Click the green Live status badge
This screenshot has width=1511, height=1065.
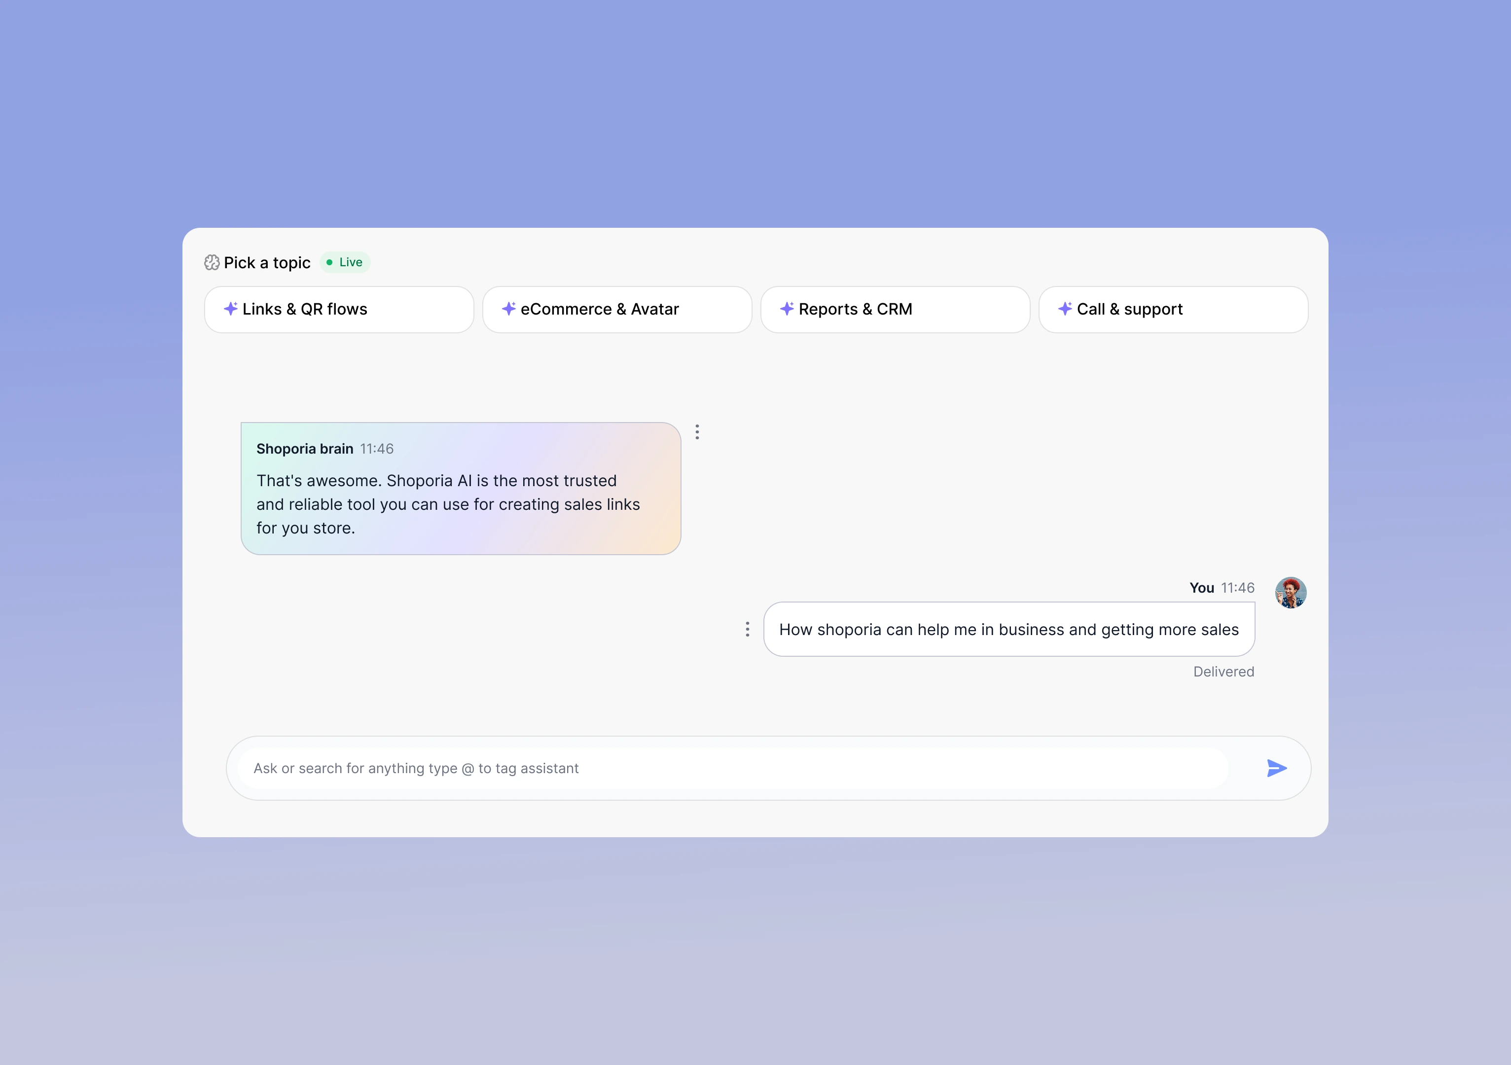tap(345, 262)
